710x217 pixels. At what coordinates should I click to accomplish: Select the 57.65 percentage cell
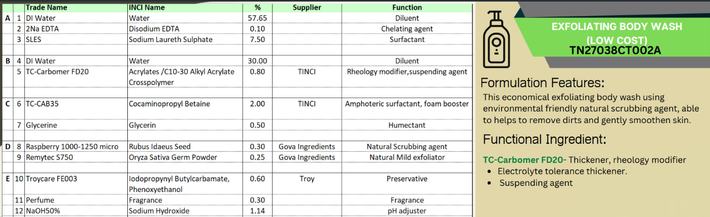click(x=257, y=18)
